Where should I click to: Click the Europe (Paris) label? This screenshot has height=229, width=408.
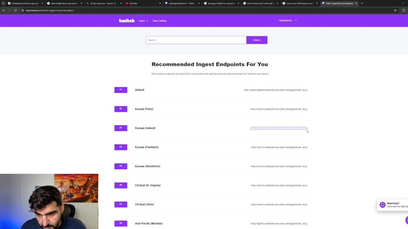pos(144,109)
